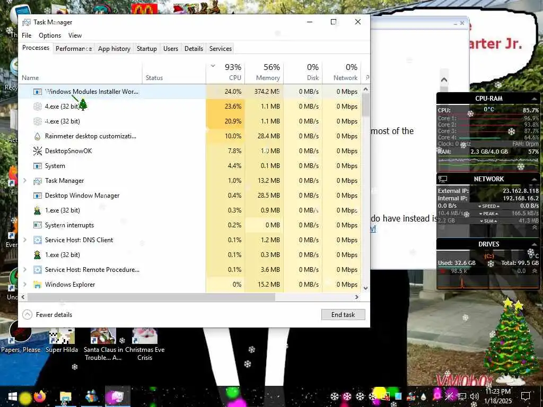The image size is (543, 407).
Task: Click the sort chevron above CPU column
Action: click(x=213, y=65)
